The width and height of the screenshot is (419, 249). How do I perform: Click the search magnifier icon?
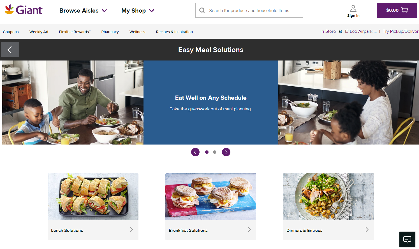pyautogui.click(x=202, y=10)
